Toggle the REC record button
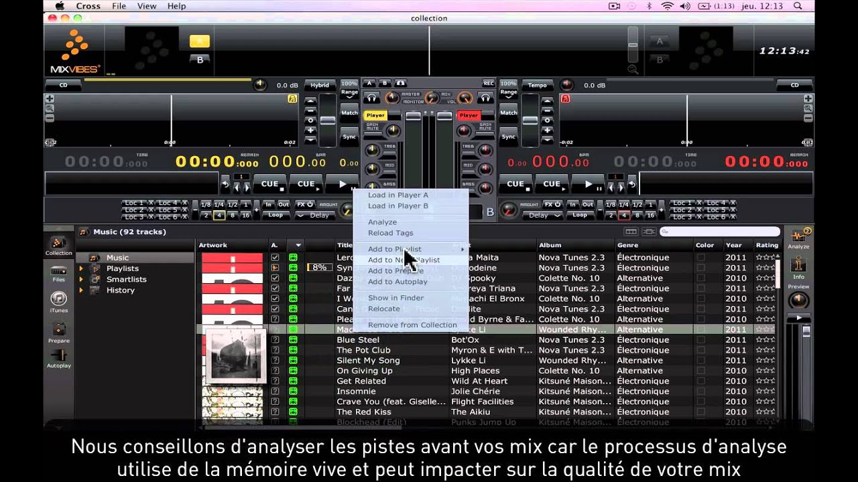 (489, 84)
